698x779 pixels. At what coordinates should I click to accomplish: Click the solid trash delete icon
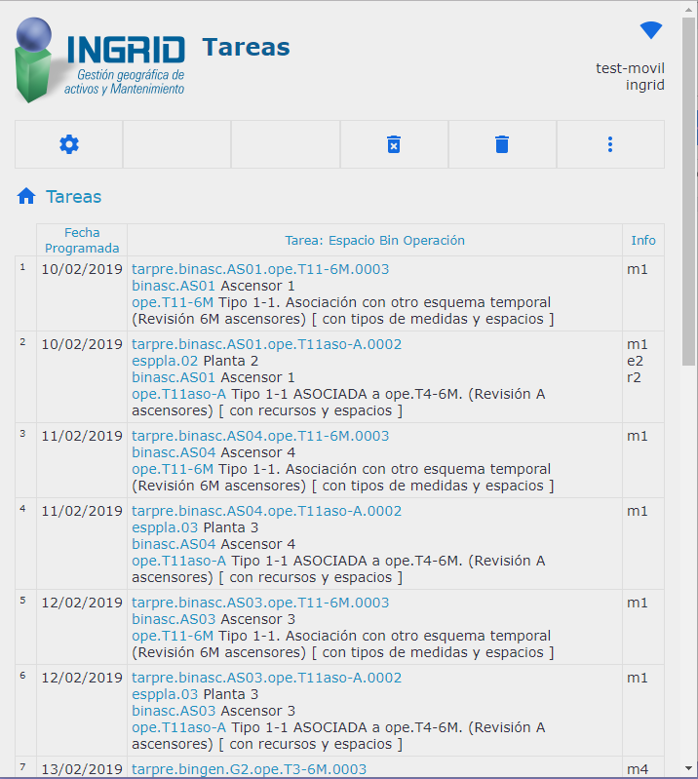coord(502,144)
